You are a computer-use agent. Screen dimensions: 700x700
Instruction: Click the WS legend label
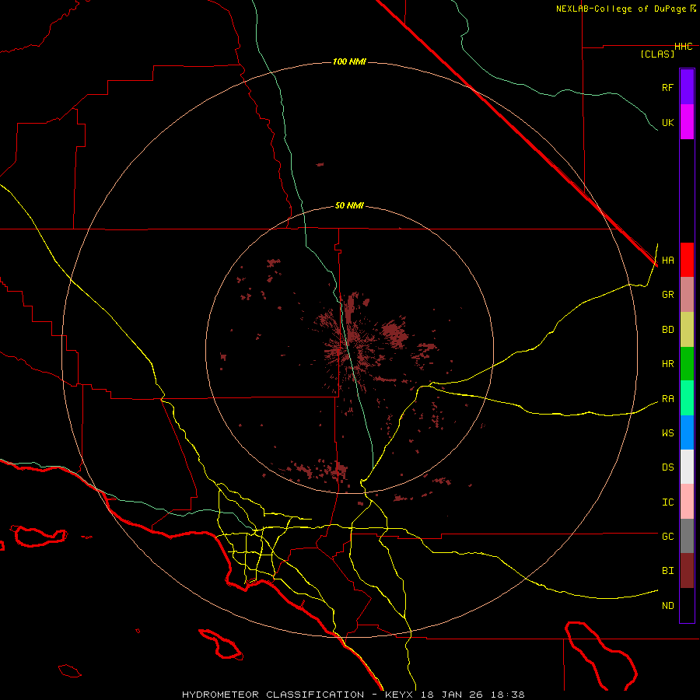[667, 433]
